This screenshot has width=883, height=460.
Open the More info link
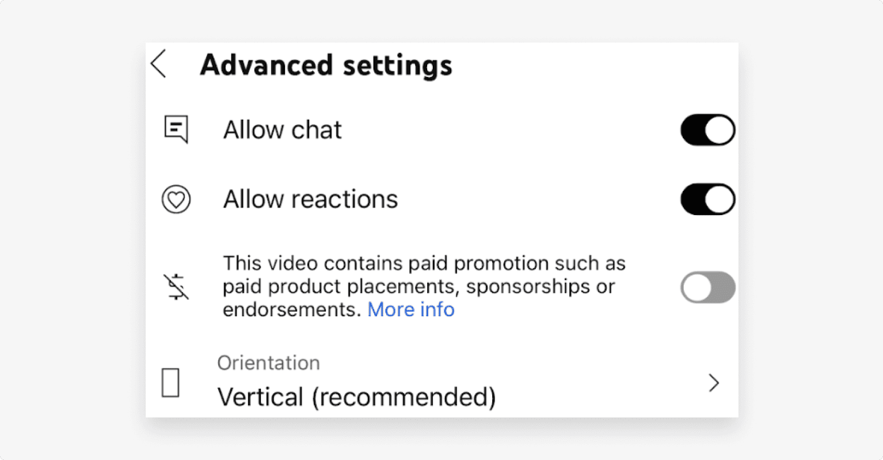pos(411,310)
